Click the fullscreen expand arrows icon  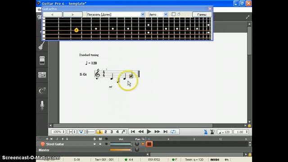click(247, 17)
